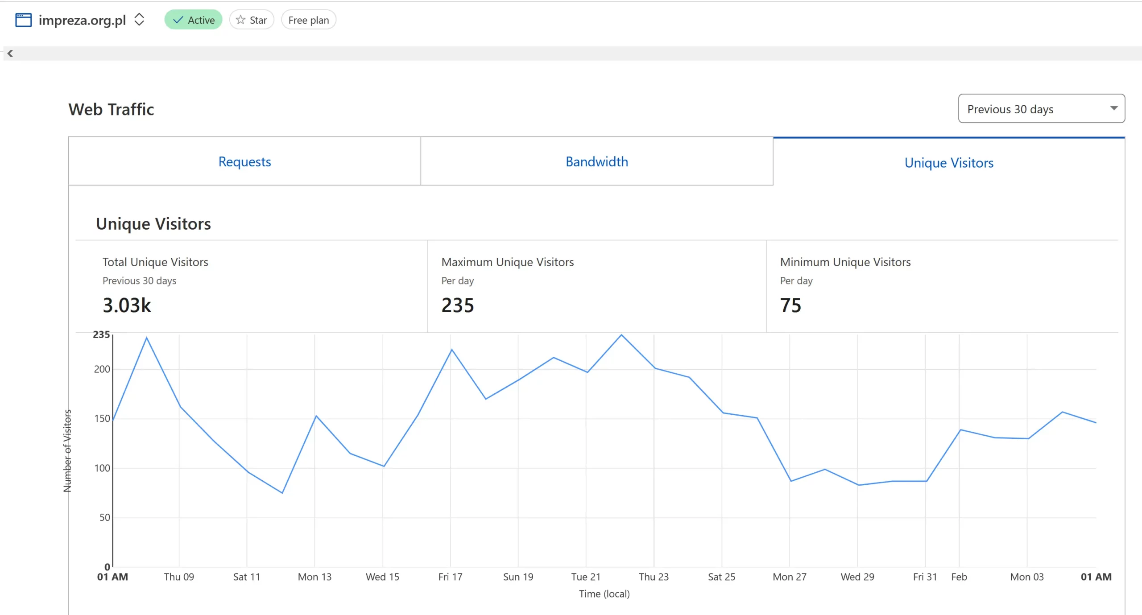Click the Star button label
The width and height of the screenshot is (1142, 615).
coord(258,20)
